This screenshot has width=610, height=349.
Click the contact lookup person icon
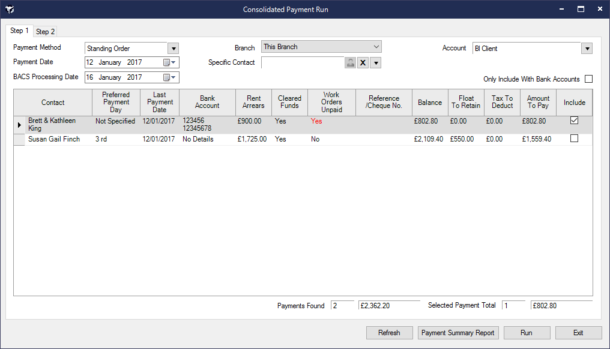351,63
